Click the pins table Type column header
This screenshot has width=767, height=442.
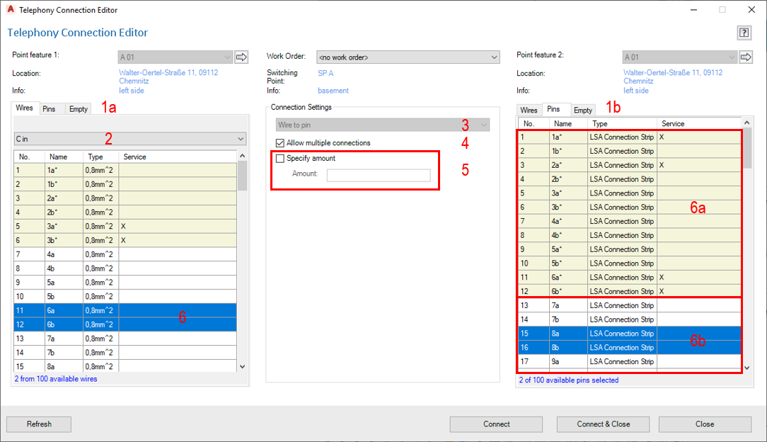pos(622,123)
